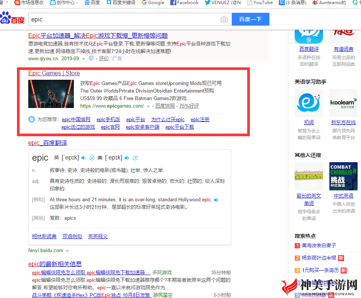Open the epic中国官网 suggestion
361x298 pixels.
[x=76, y=120]
